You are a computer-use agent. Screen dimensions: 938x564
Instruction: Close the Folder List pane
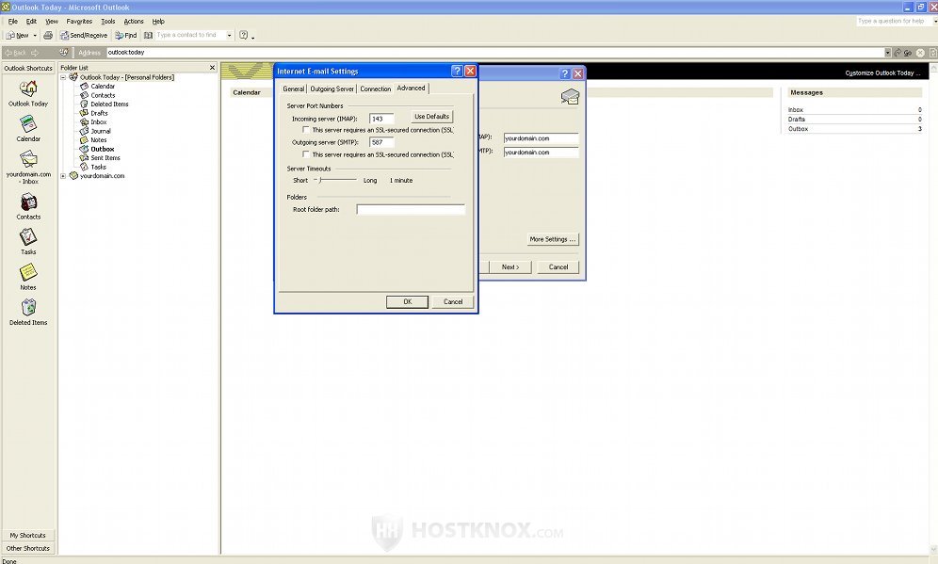(212, 68)
